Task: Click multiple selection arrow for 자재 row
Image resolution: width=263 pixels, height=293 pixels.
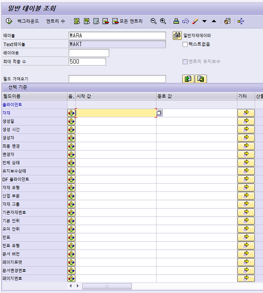Action: click(246, 113)
